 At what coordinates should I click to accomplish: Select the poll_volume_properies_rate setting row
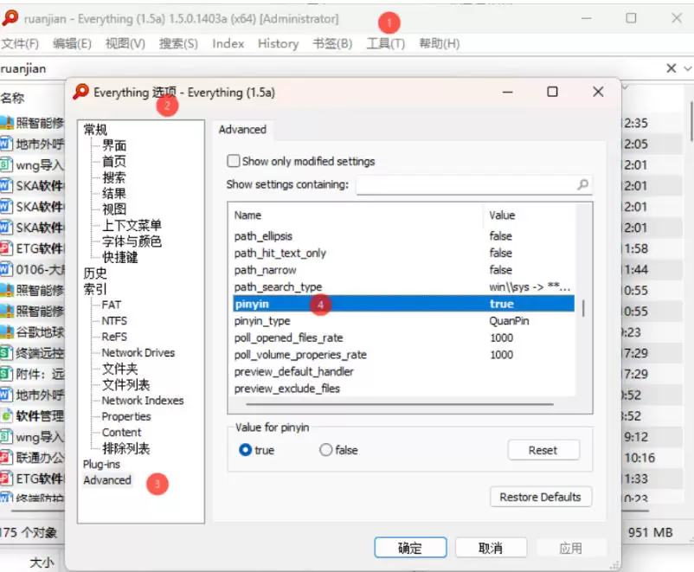point(403,355)
